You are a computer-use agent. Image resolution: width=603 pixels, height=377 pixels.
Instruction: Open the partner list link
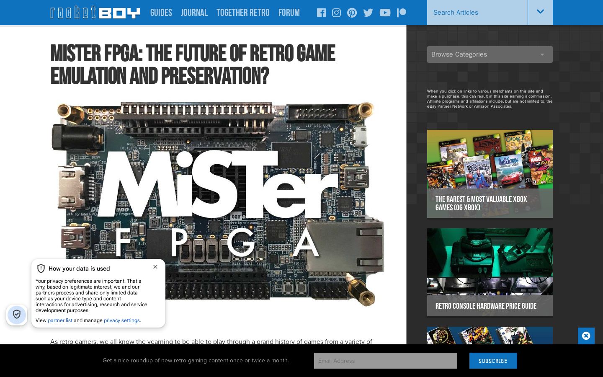60,320
